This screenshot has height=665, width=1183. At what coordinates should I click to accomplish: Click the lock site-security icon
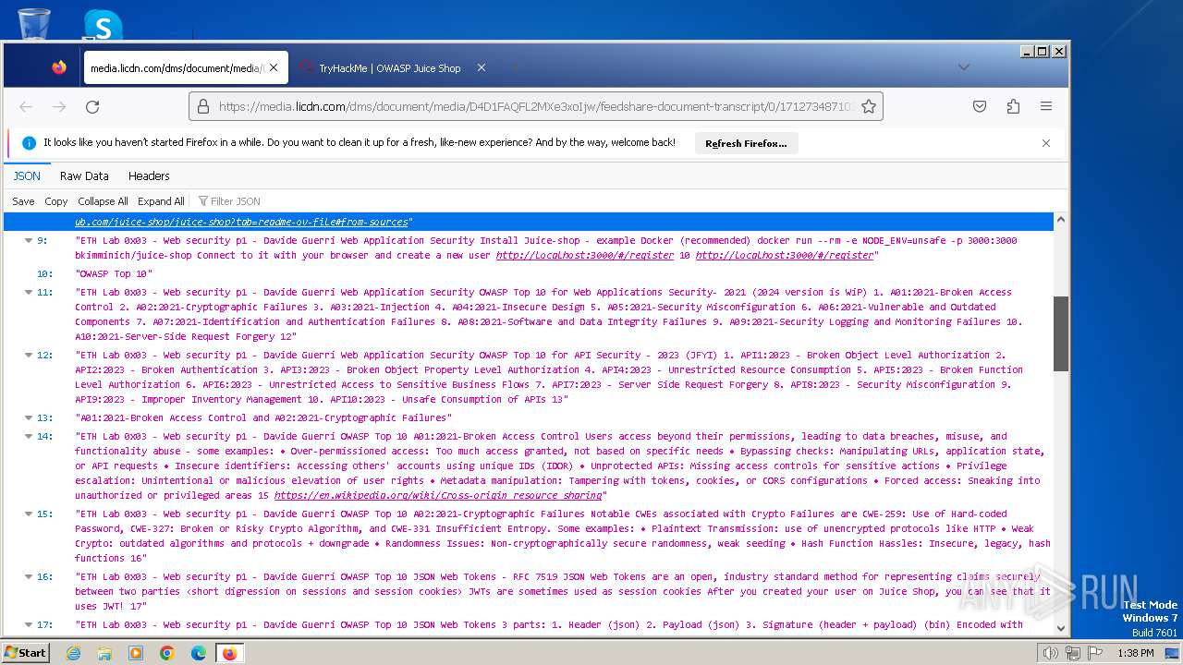[203, 106]
